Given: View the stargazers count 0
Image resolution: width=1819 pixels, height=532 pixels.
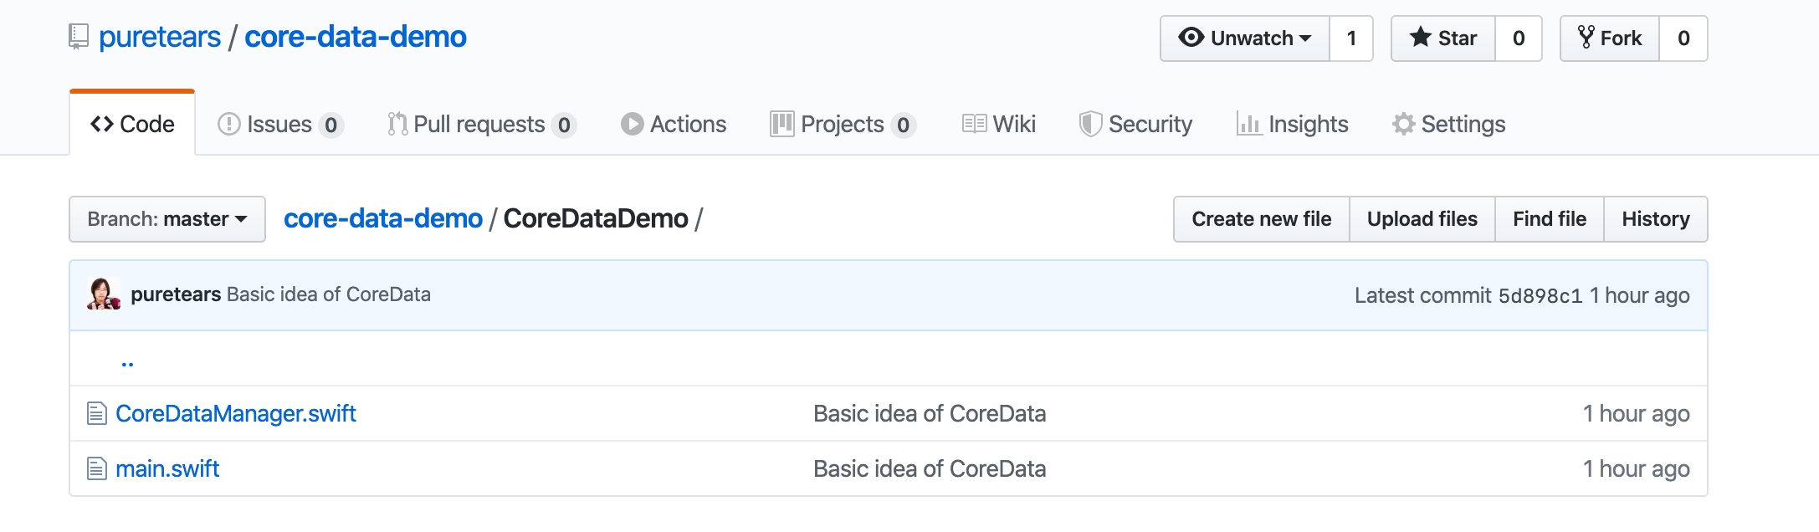Looking at the screenshot, I should pos(1519,38).
